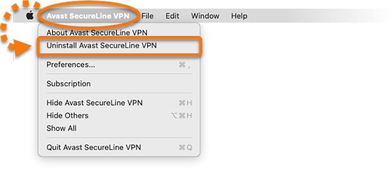391x172 pixels.
Task: Click the Avast SecureLine VPN menu title
Action: 88,16
